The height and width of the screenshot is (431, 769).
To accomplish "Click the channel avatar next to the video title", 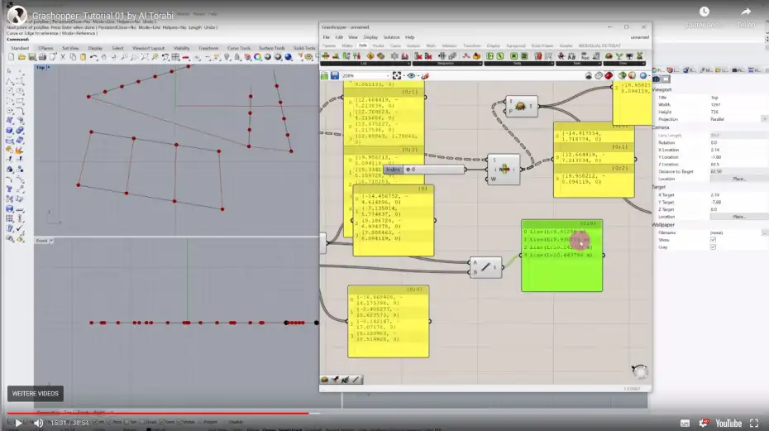I will 17,16.
